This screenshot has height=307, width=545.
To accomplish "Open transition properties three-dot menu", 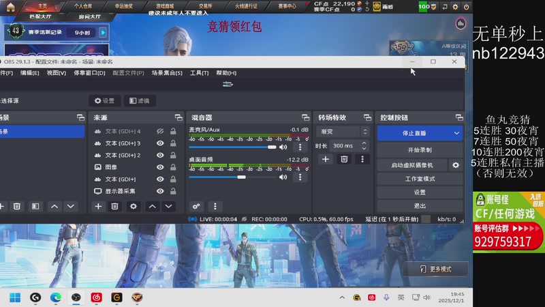I will [x=362, y=159].
